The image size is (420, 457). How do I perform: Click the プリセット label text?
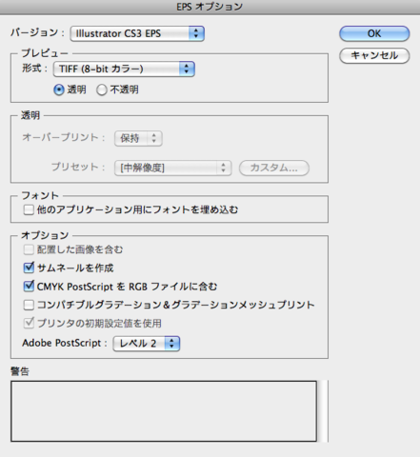pos(78,167)
